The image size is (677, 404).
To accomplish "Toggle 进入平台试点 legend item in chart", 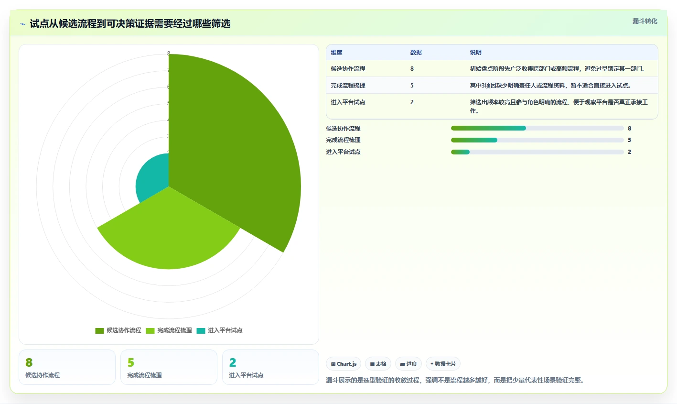I will (220, 330).
